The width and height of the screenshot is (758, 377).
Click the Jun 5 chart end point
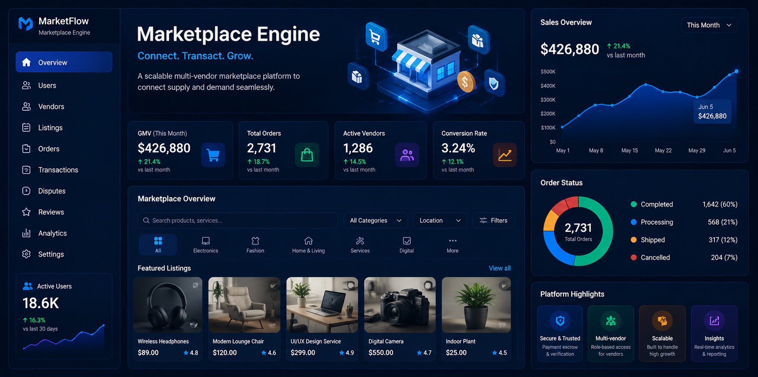[x=736, y=71]
